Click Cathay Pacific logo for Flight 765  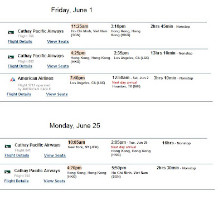click(7, 172)
